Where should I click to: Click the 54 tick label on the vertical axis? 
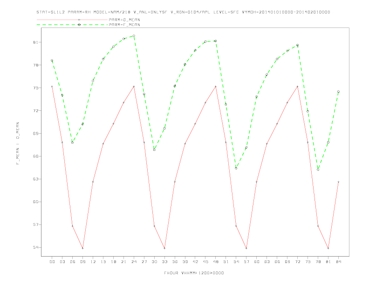click(35, 248)
